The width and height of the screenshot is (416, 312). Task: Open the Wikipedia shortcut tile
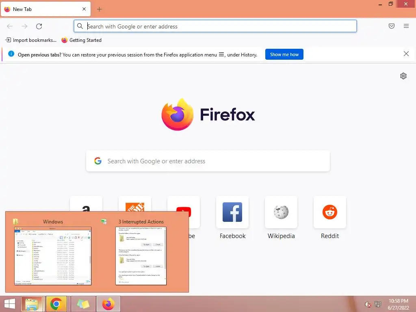tap(281, 212)
